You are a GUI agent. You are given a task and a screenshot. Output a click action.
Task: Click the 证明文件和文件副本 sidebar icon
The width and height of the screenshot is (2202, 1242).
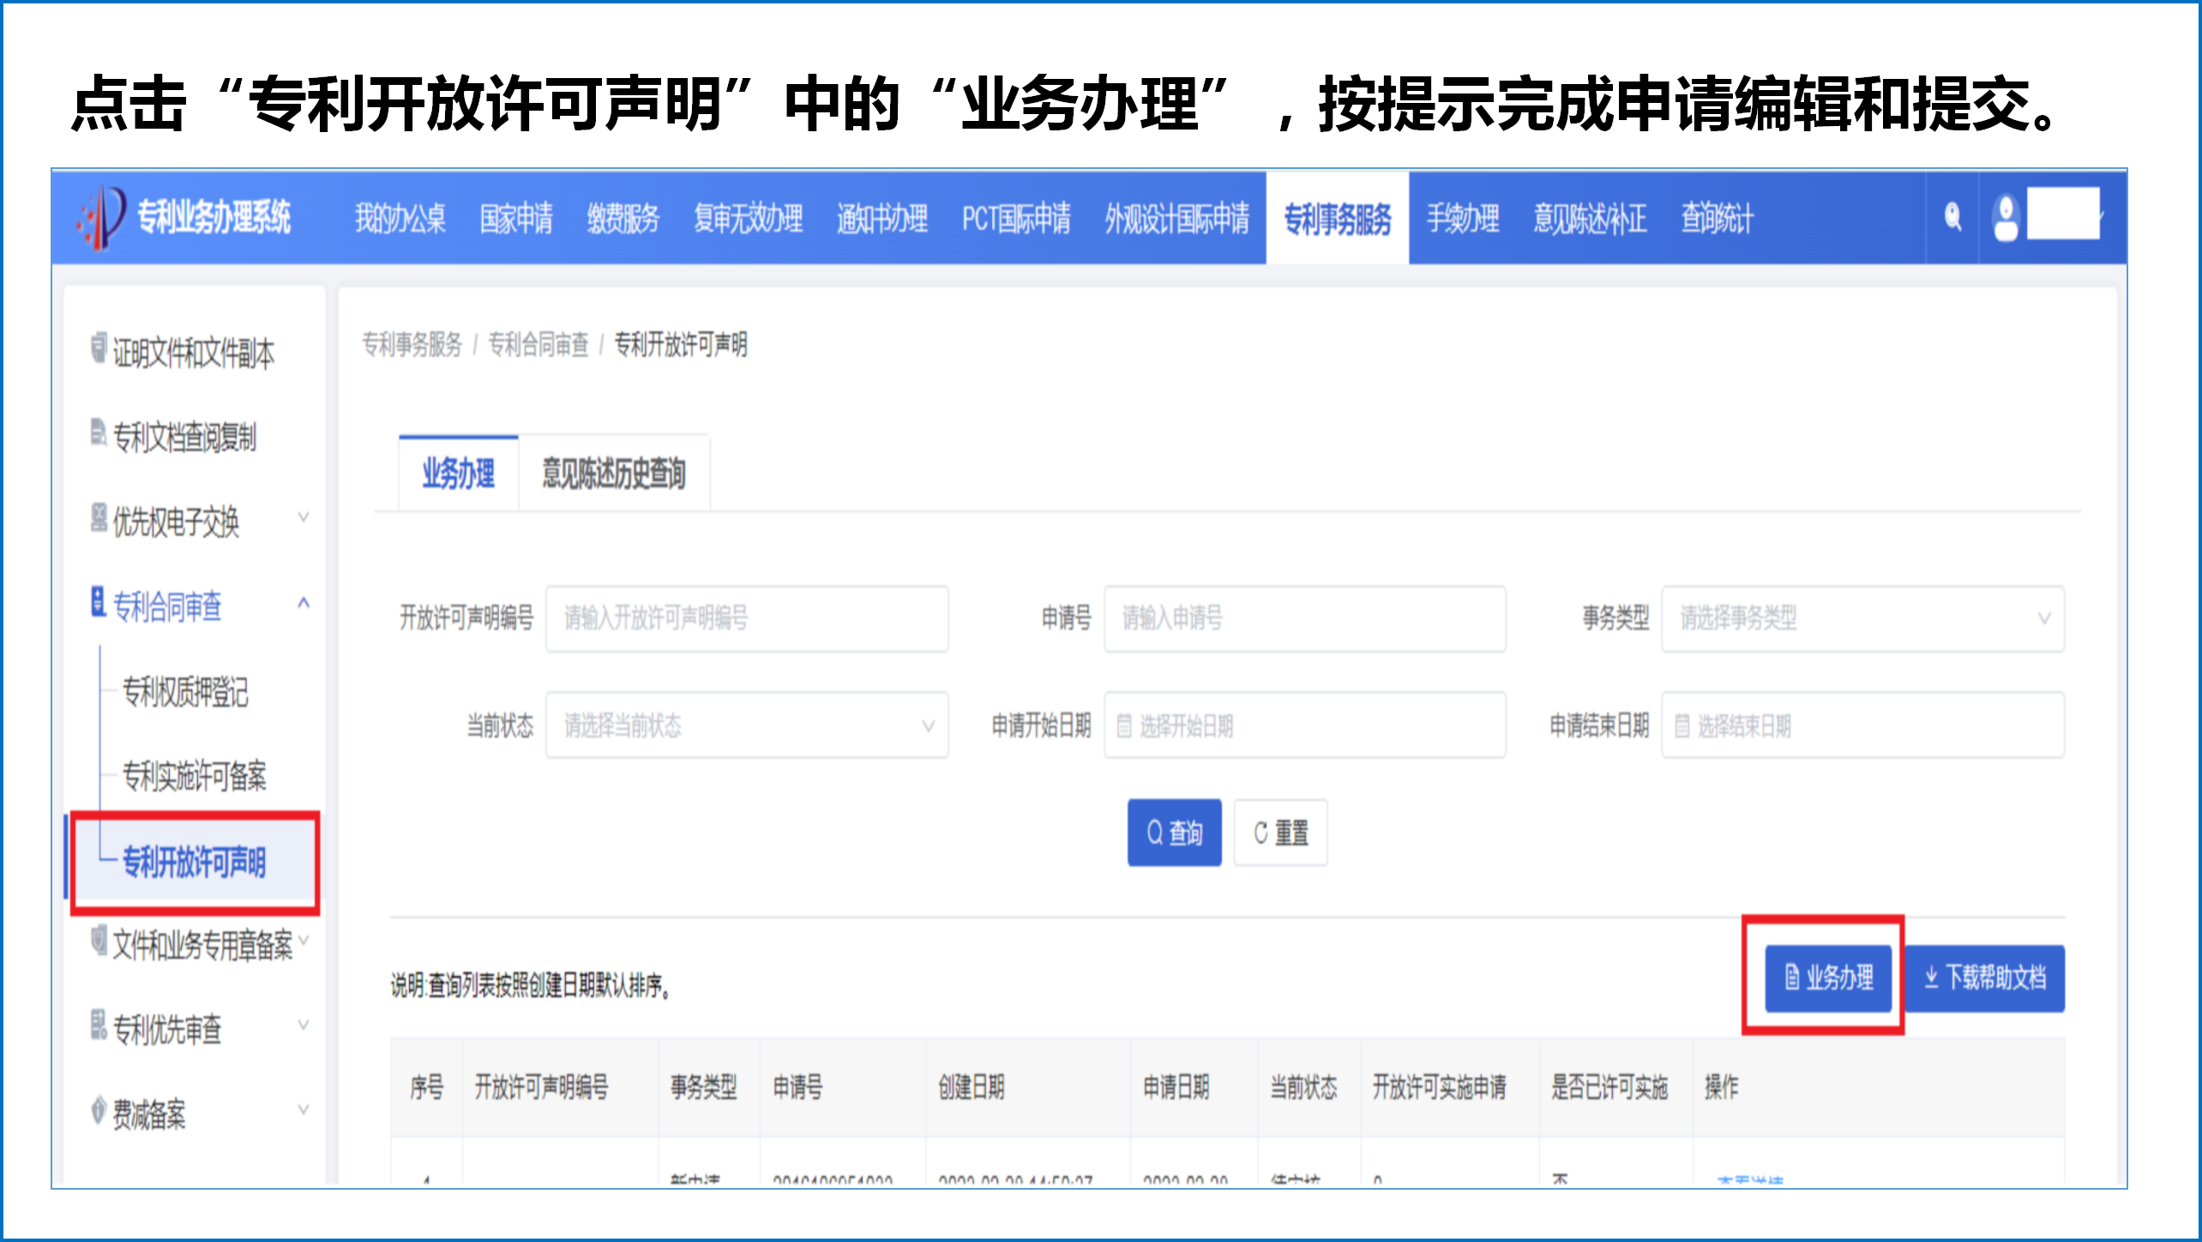[99, 348]
